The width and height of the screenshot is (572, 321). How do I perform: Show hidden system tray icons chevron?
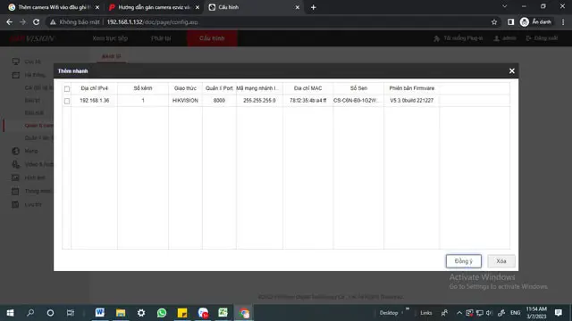(459, 313)
